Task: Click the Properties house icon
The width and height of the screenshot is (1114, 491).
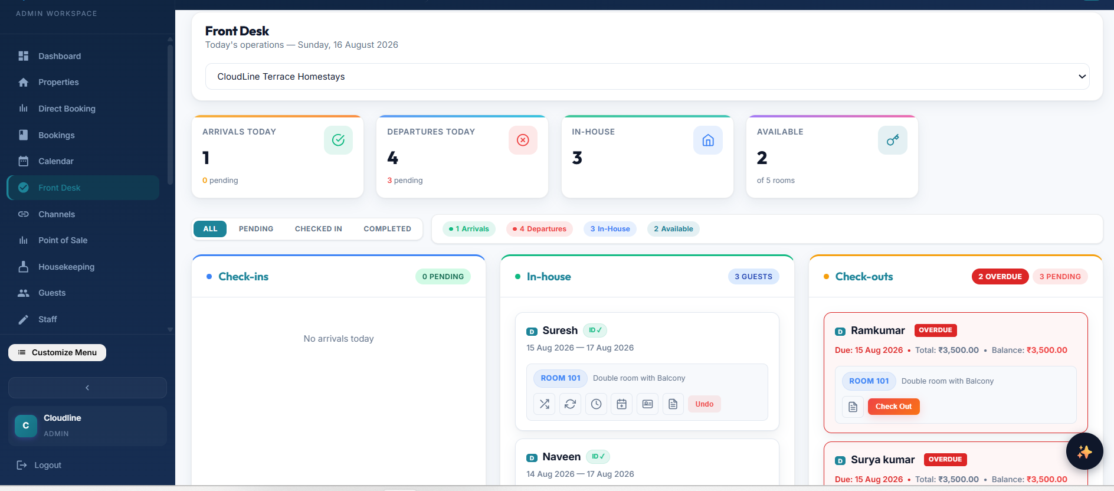Action: coord(24,82)
